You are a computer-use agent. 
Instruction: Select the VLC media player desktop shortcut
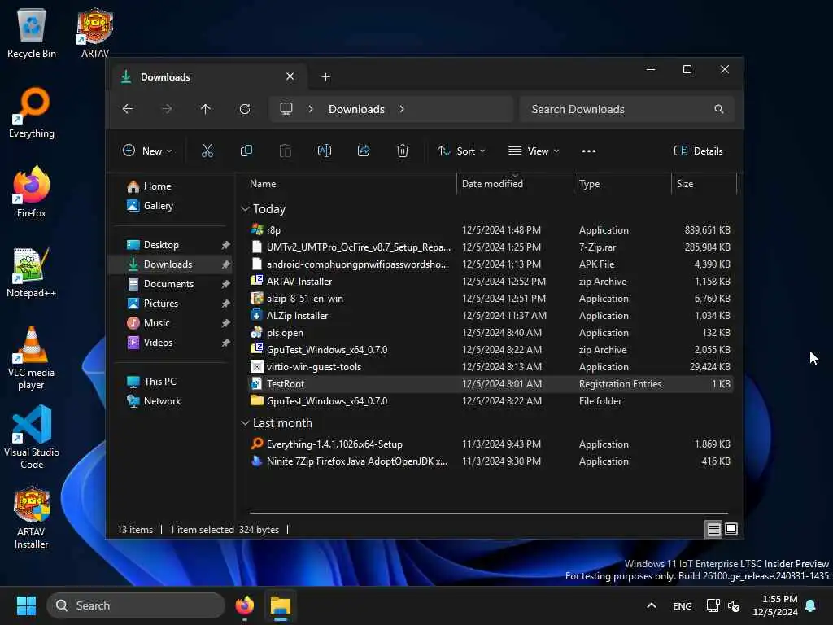point(32,358)
